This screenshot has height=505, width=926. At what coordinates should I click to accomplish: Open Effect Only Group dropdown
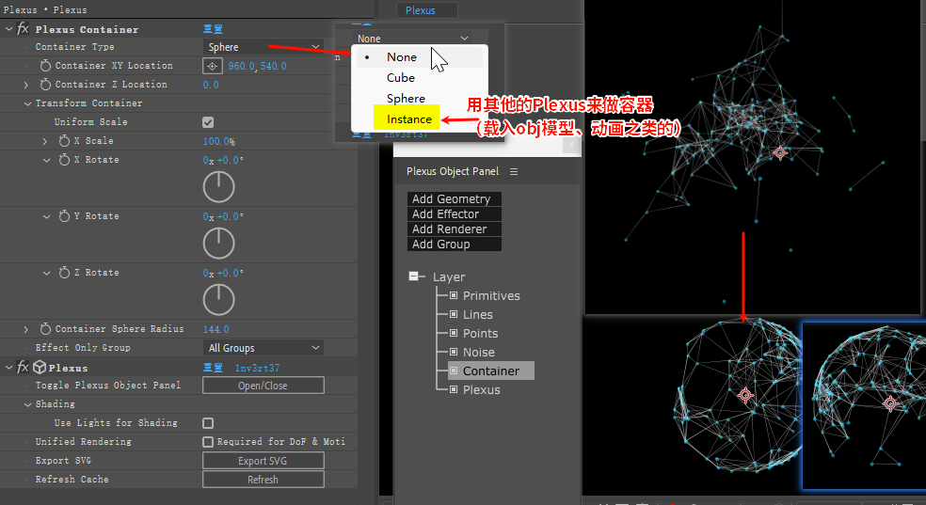pos(264,348)
